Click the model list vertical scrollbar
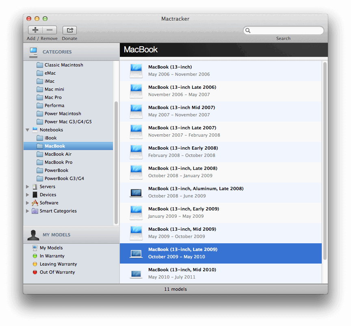The height and width of the screenshot is (326, 351). click(x=325, y=161)
